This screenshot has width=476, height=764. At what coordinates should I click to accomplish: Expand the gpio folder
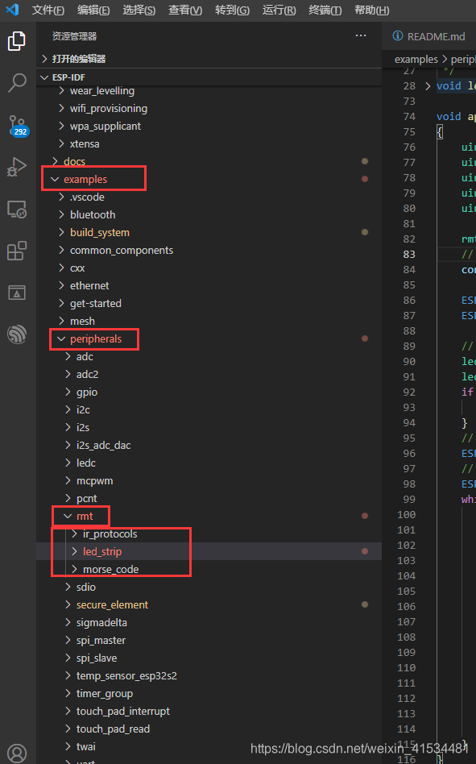(209, 392)
